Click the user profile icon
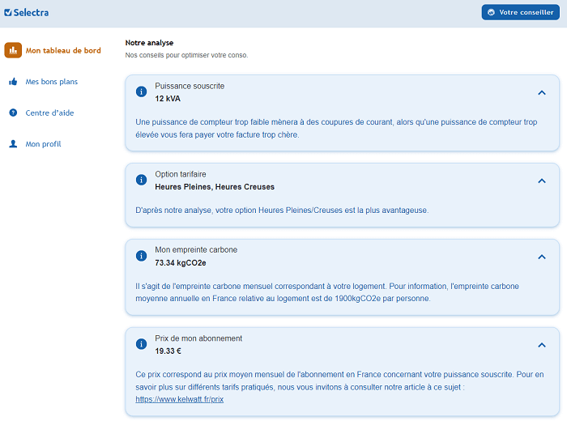Image resolution: width=567 pixels, height=421 pixels. [x=13, y=144]
